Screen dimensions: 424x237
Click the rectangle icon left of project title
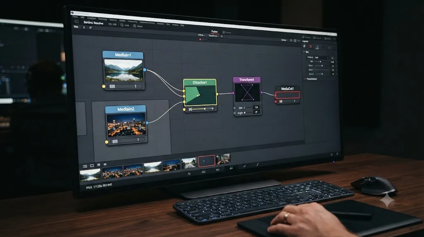coord(77,22)
